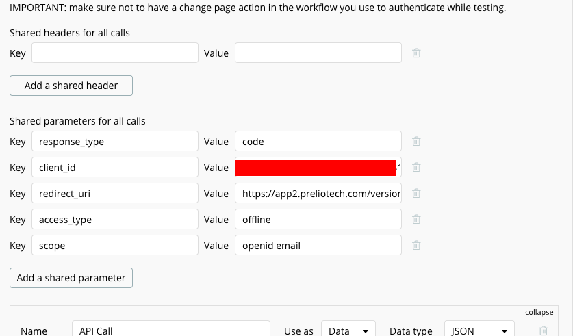Screen dimensions: 573x336
Task: Delete the shared header row trash icon
Action: (416, 53)
